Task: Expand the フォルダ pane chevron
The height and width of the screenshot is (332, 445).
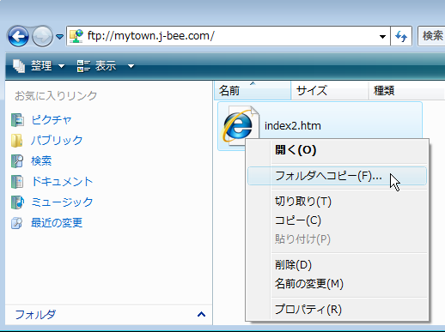Action: (201, 315)
